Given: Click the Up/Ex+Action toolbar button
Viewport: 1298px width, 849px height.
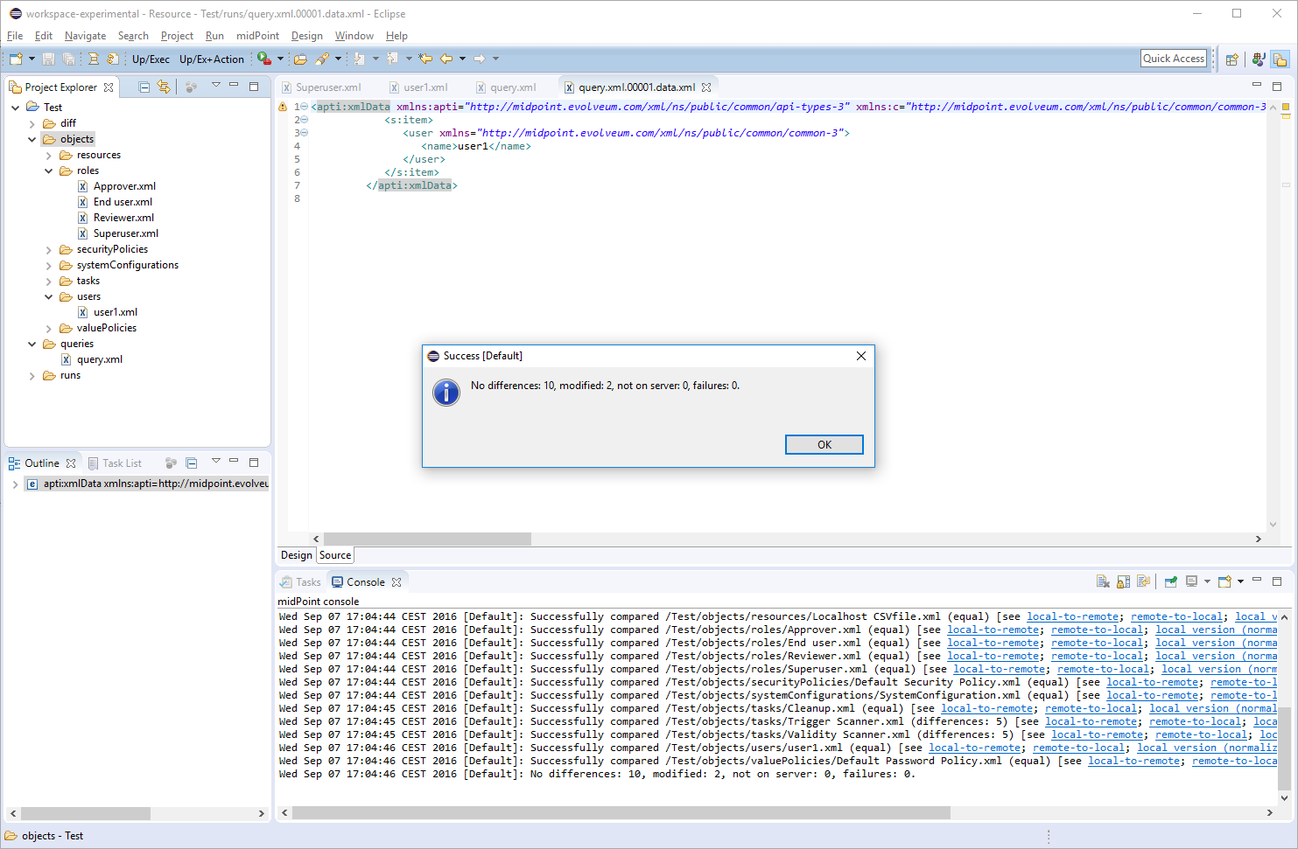Looking at the screenshot, I should point(211,59).
